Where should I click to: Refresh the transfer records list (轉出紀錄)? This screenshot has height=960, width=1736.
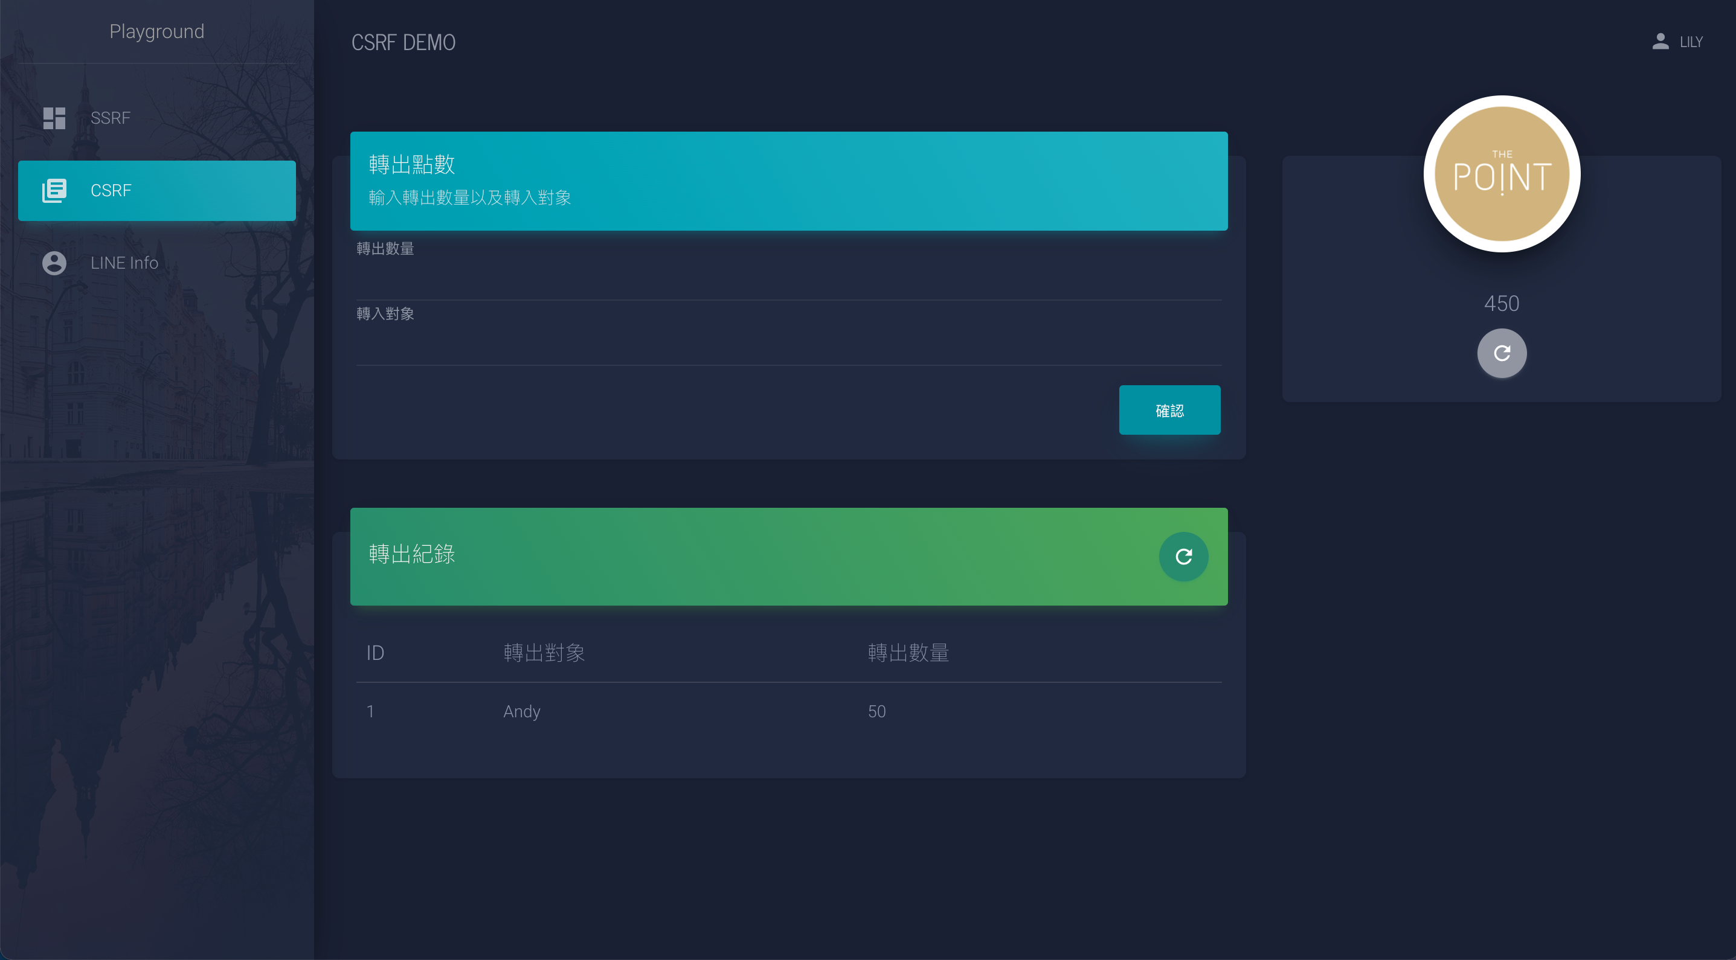[1183, 557]
